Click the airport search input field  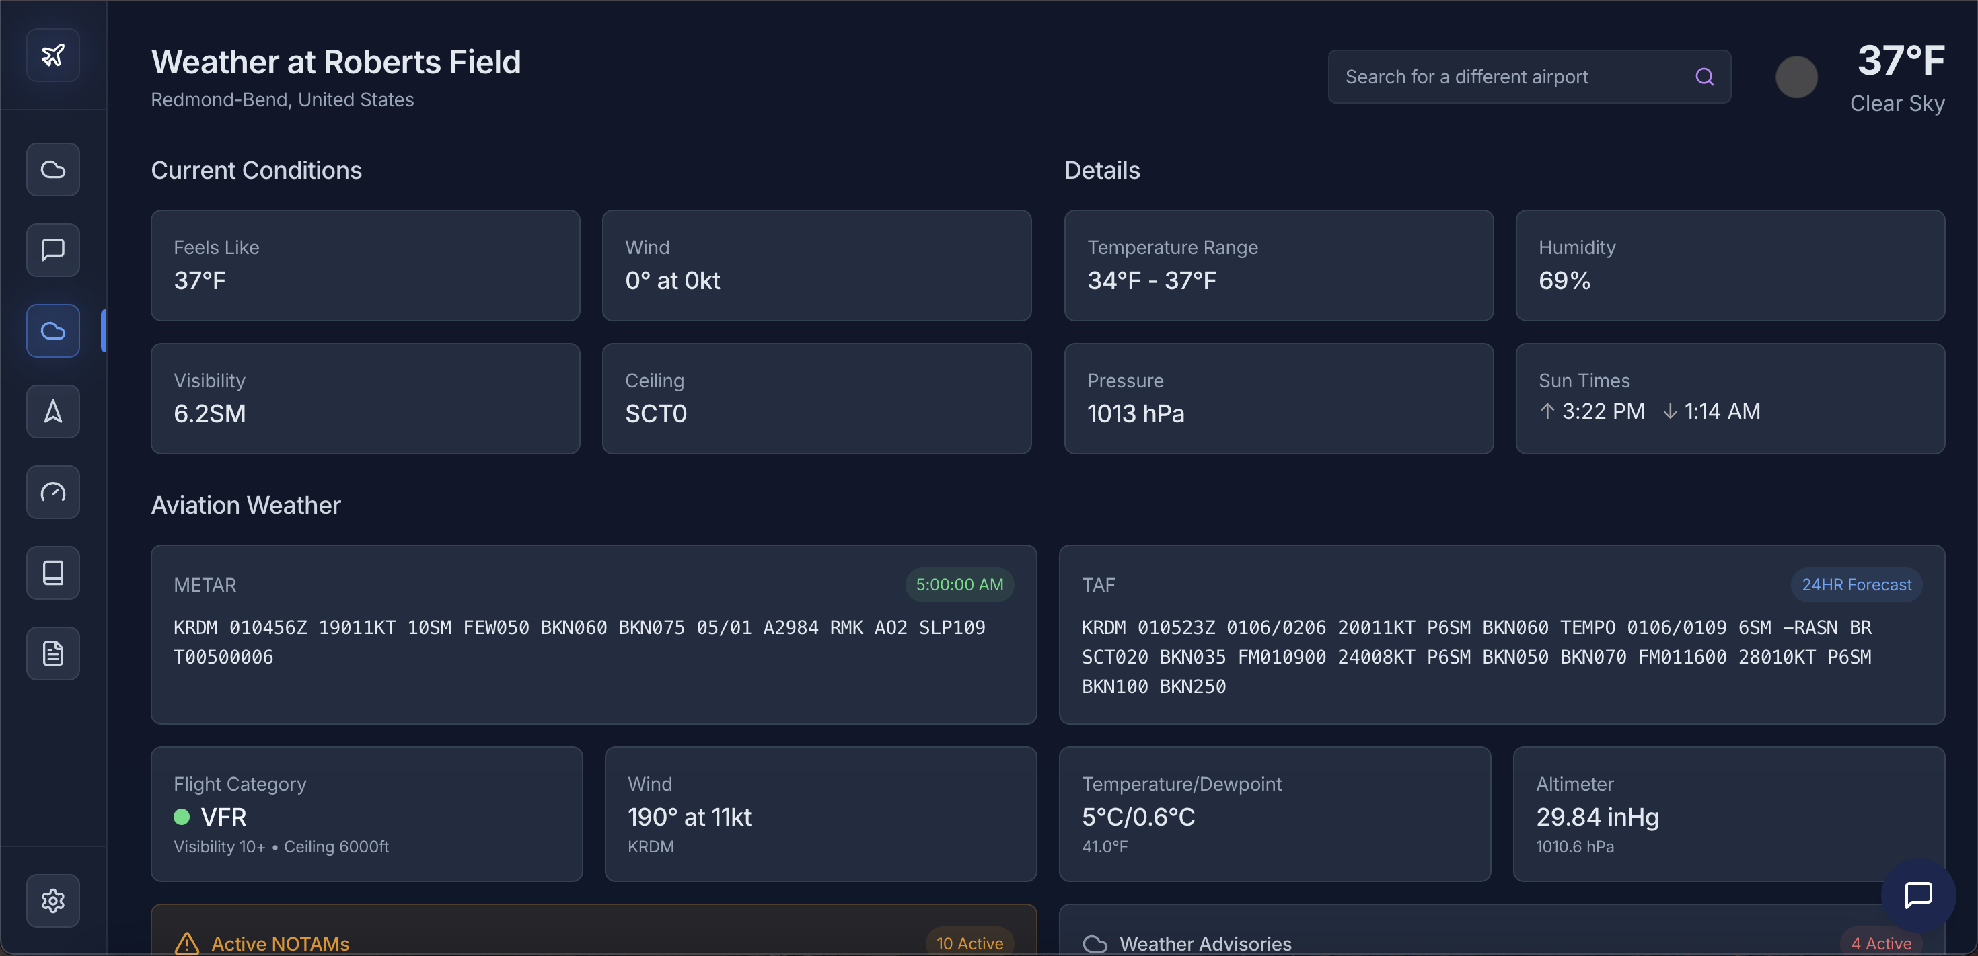point(1505,77)
